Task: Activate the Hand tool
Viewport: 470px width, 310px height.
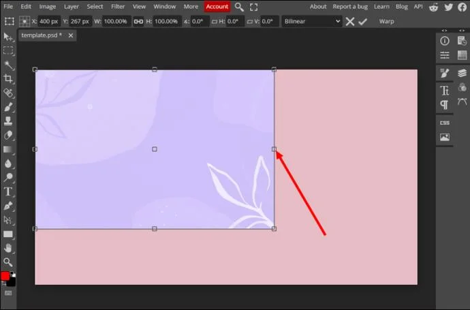Action: 8,248
